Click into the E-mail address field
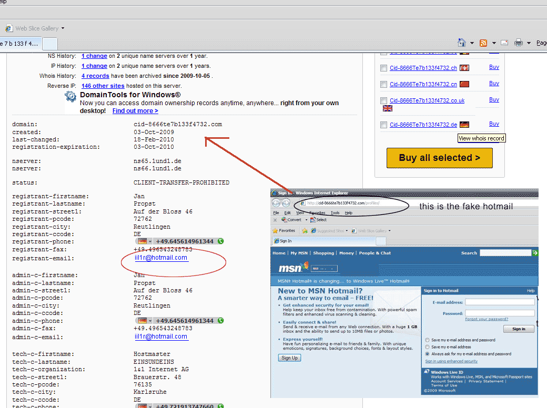The height and width of the screenshot is (408, 547). pos(500,302)
